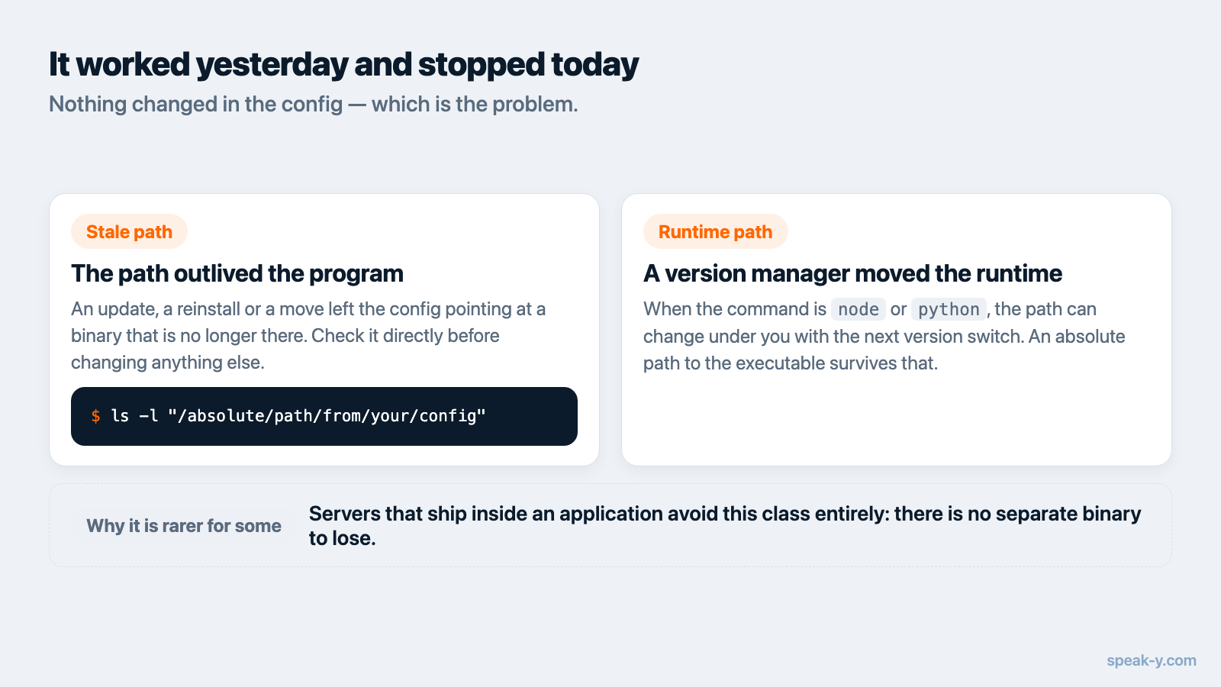This screenshot has width=1221, height=687.
Task: Click the orange dollar prompt symbol
Action: [95, 416]
